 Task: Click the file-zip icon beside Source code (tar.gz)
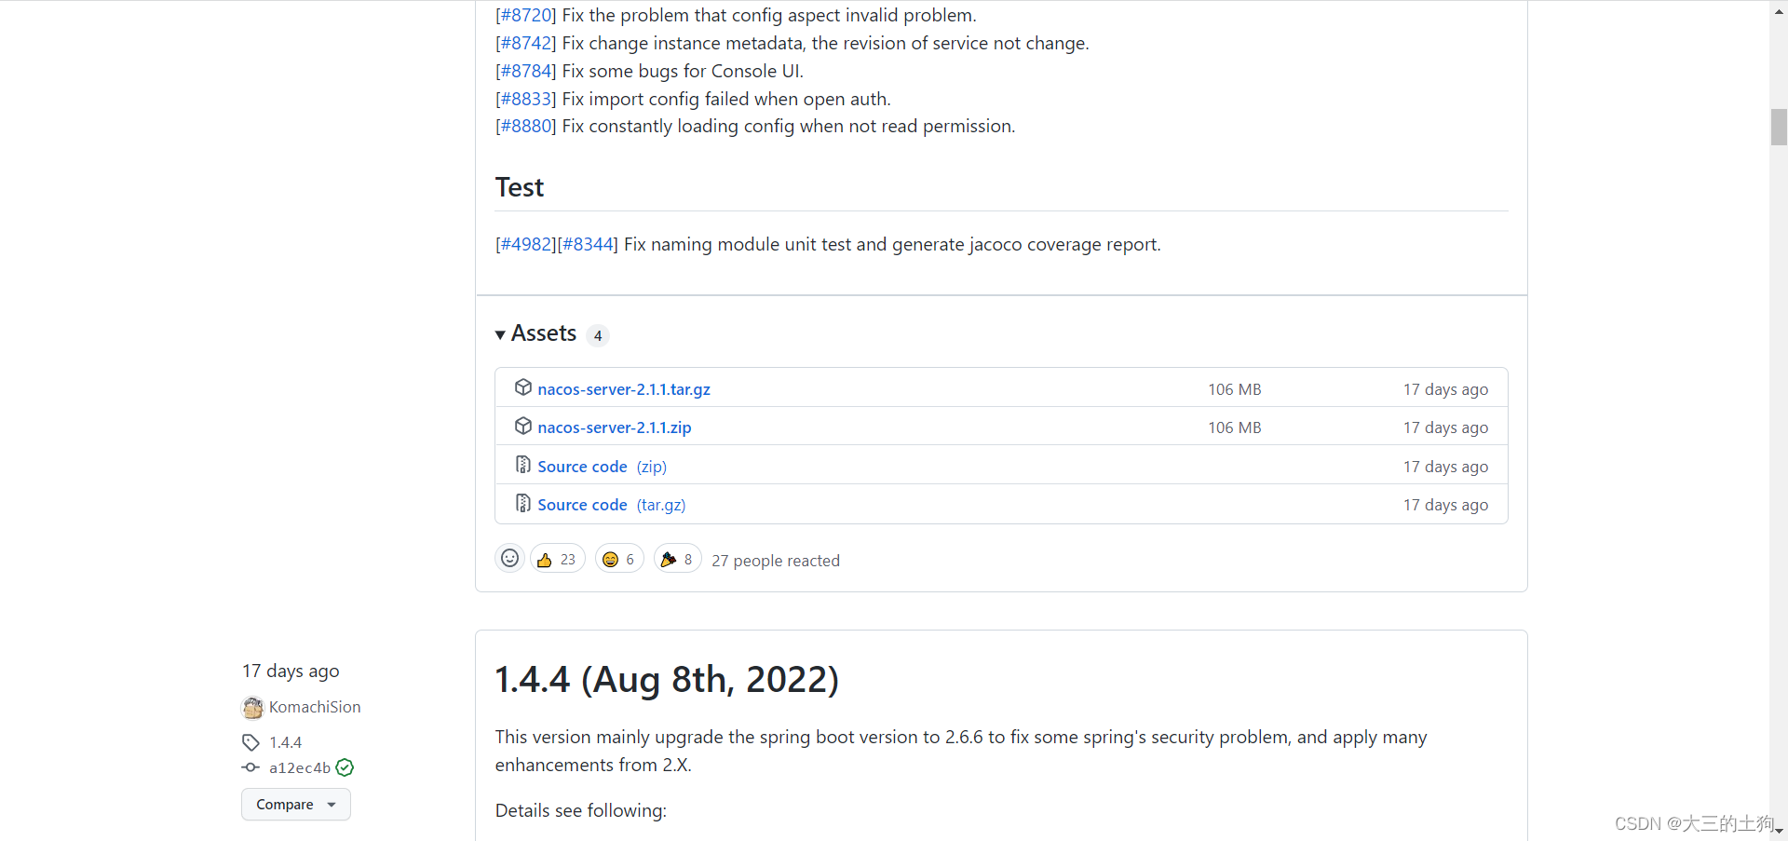(x=523, y=503)
